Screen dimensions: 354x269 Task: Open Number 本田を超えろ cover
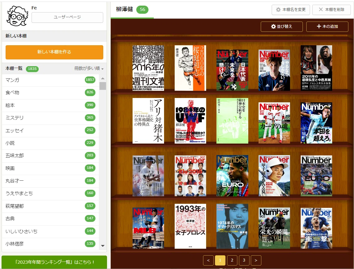click(316, 123)
